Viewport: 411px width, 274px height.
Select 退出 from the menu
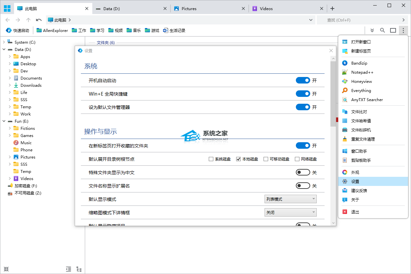355,212
